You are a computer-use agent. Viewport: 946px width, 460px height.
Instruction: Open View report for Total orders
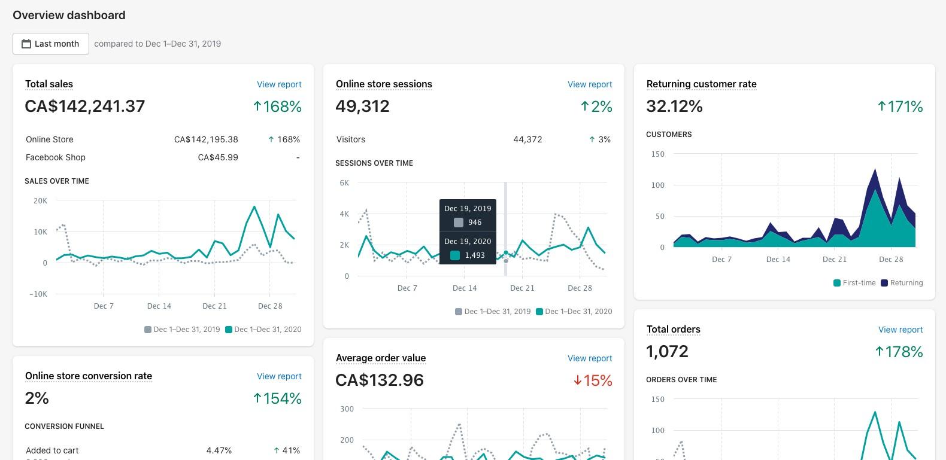coord(900,330)
